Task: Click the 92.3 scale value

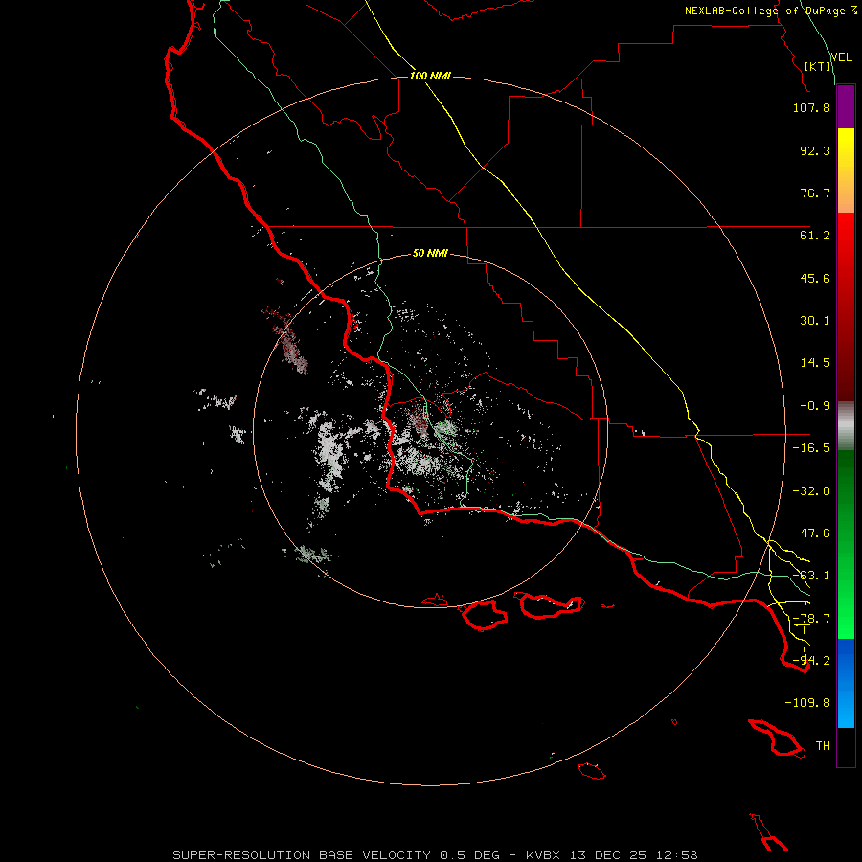Action: [x=815, y=150]
